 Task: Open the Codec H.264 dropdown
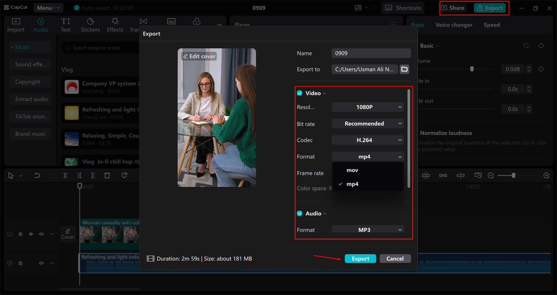tap(368, 140)
